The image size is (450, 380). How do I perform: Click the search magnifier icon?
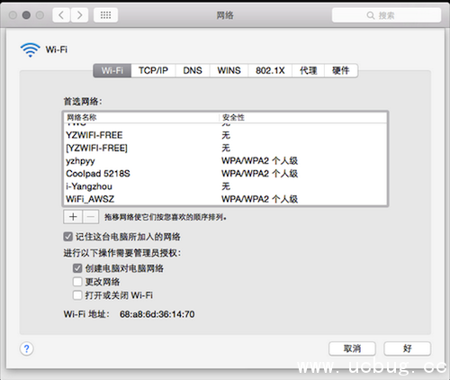click(371, 15)
